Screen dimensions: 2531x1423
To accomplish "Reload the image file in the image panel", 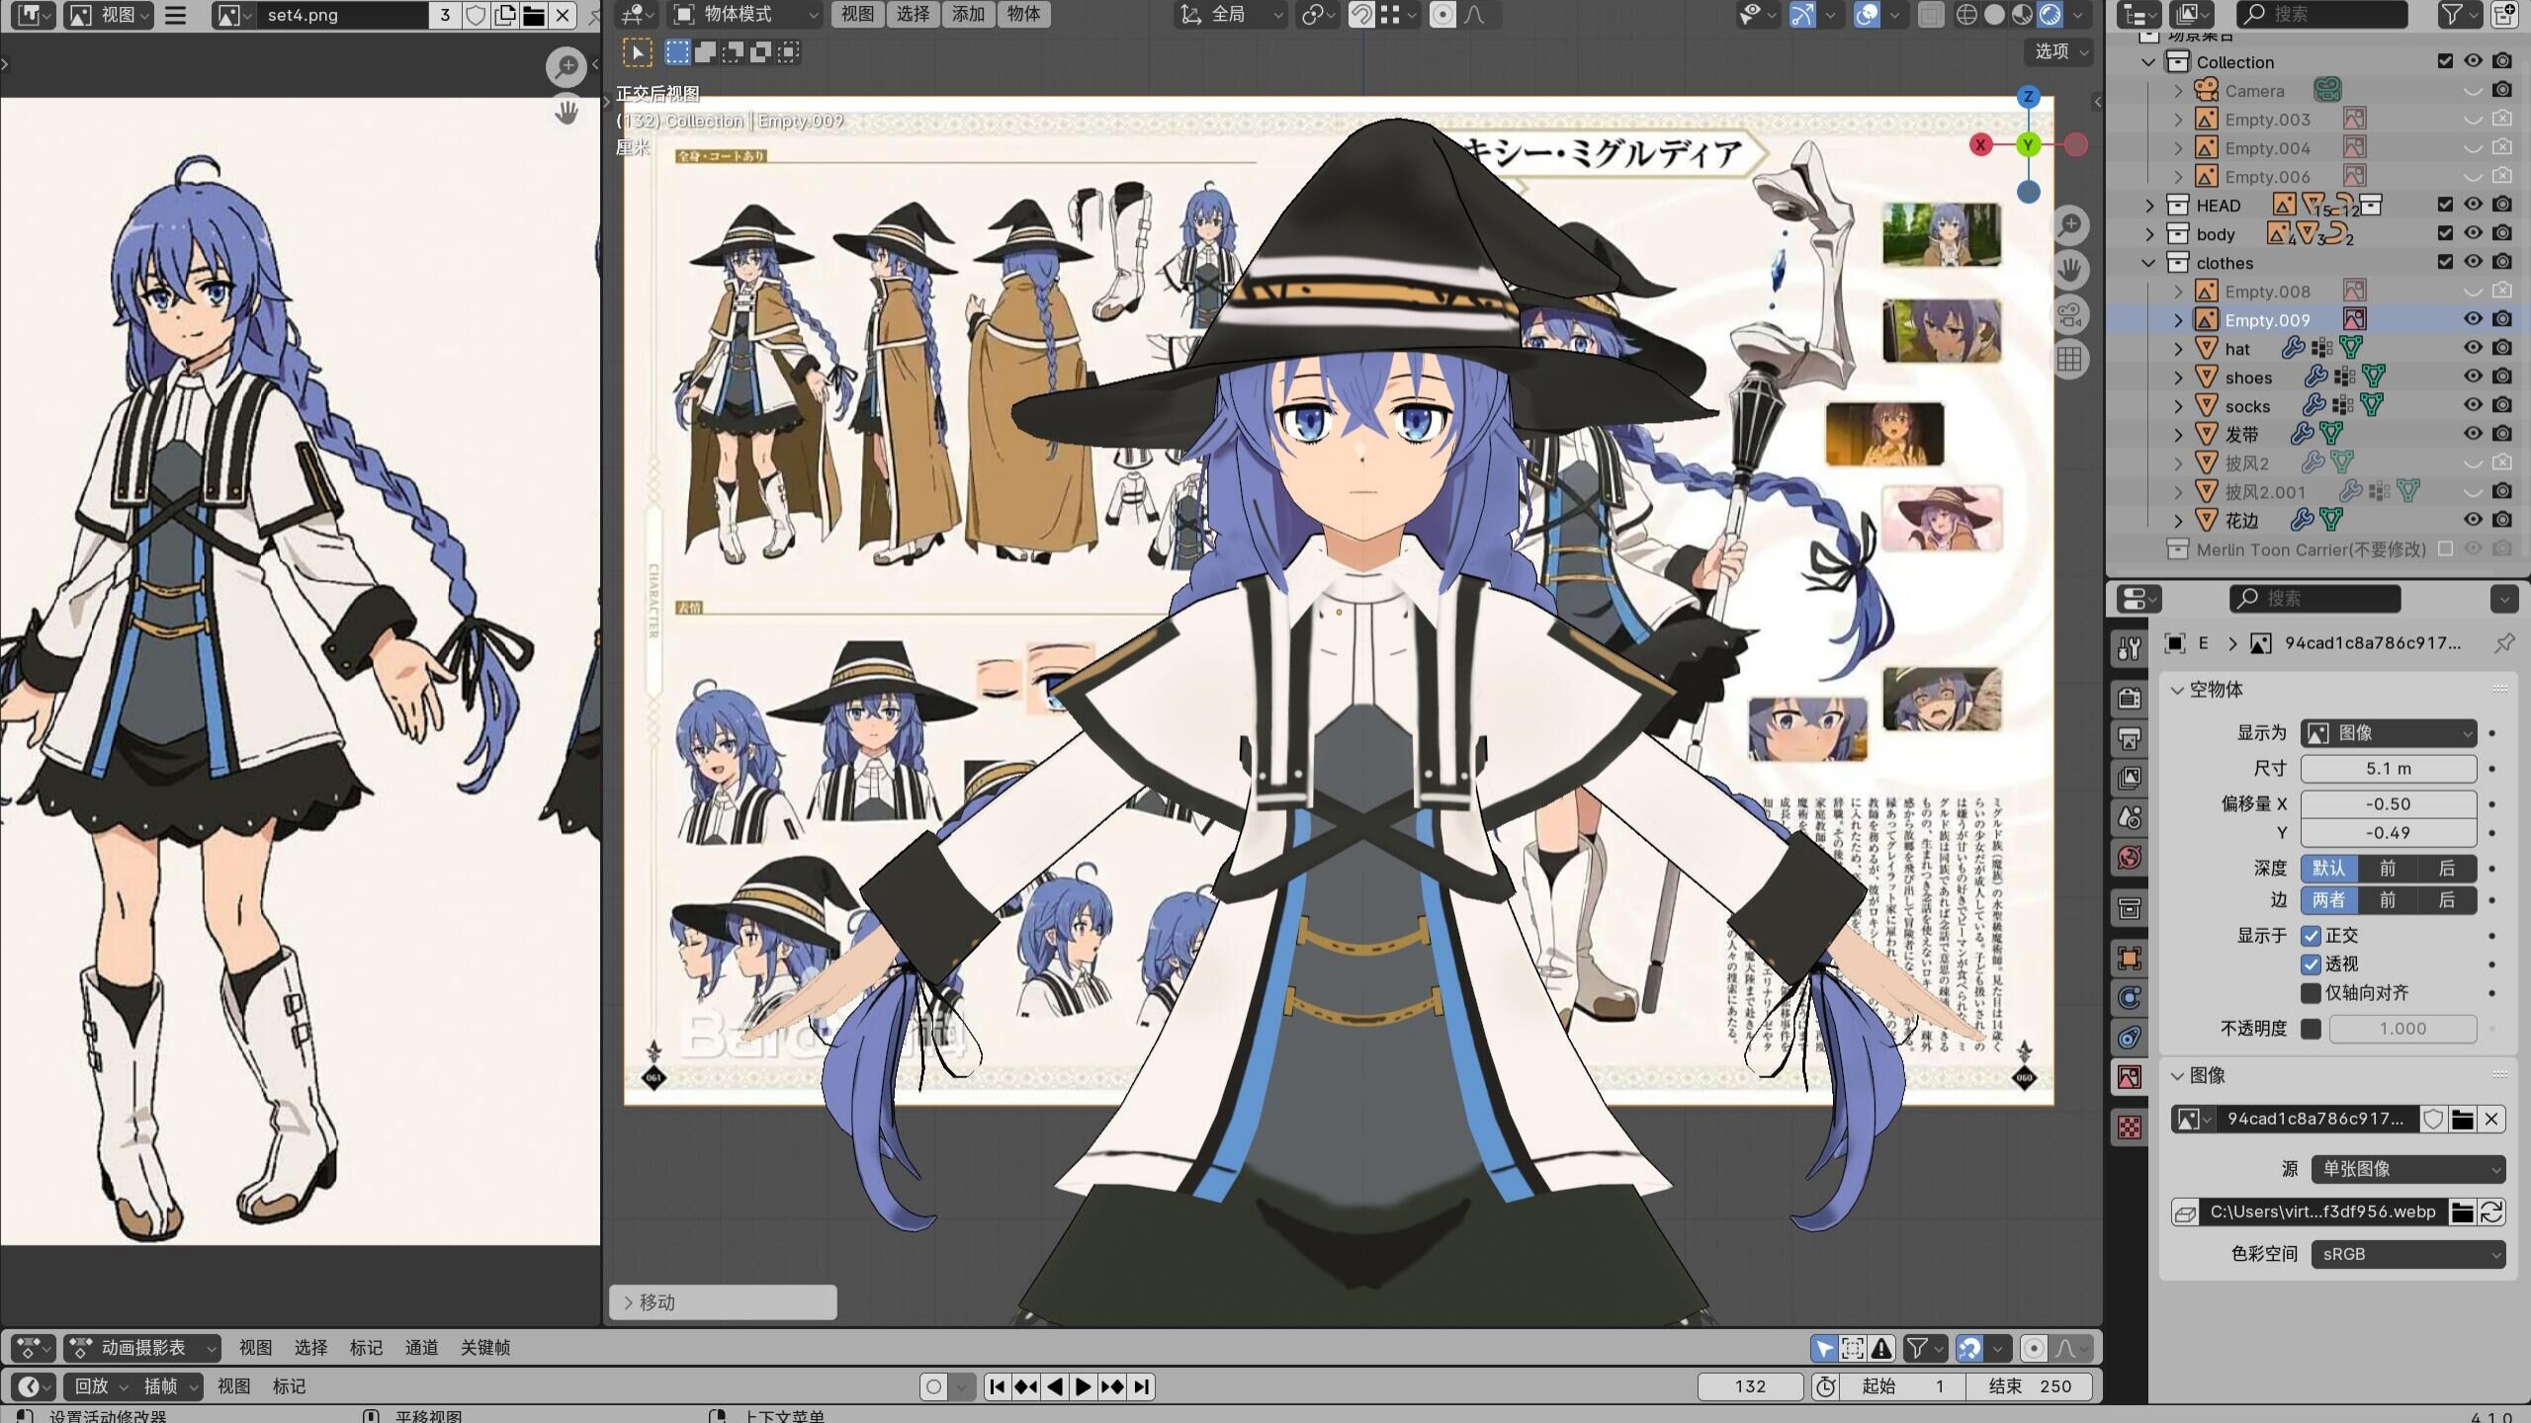I will (2491, 1212).
